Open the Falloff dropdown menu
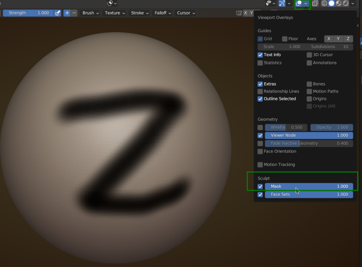Screen dimensions: 362x267 [163, 13]
